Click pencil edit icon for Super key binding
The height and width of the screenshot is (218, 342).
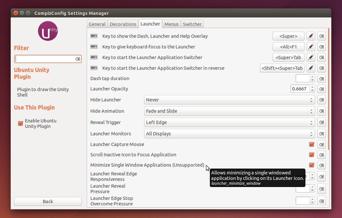(x=311, y=36)
